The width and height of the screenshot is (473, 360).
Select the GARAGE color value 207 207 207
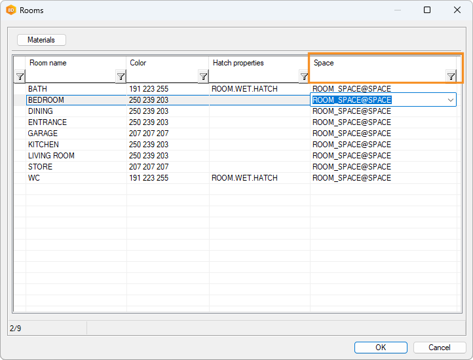coord(149,134)
